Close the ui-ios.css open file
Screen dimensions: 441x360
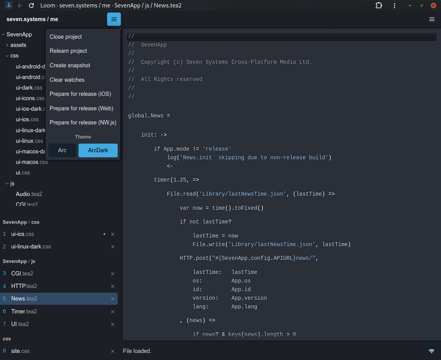[x=113, y=234]
